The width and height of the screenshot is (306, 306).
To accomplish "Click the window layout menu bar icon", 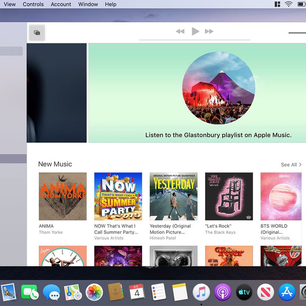I will 277,4.
